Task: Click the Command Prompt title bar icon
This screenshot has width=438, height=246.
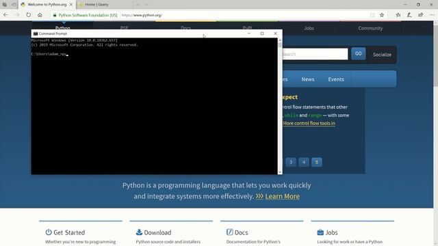Action: (36, 33)
